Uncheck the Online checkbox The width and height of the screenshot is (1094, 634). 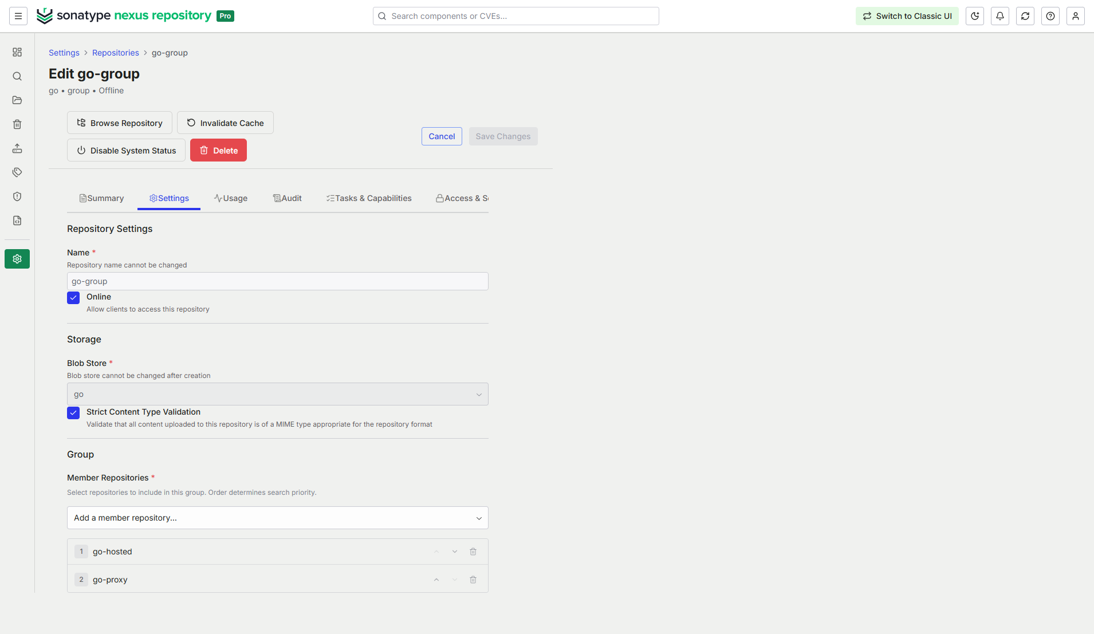(73, 298)
